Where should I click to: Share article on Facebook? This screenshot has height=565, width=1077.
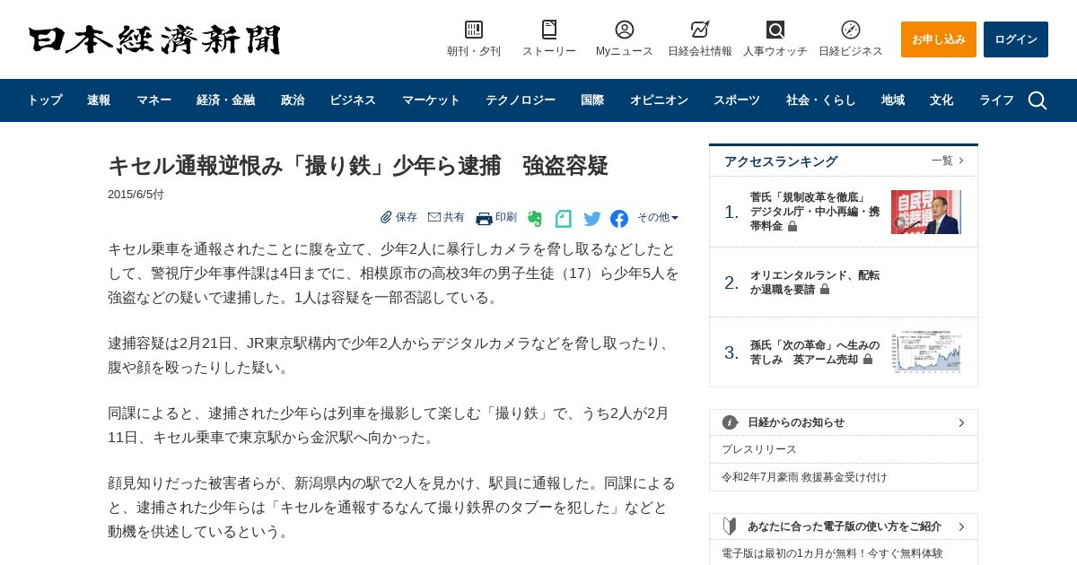point(619,218)
